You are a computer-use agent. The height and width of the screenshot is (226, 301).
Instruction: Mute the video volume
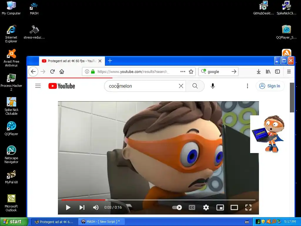coord(96,207)
